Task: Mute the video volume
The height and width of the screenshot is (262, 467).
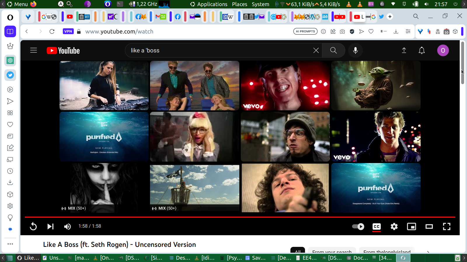Action: pos(67,226)
